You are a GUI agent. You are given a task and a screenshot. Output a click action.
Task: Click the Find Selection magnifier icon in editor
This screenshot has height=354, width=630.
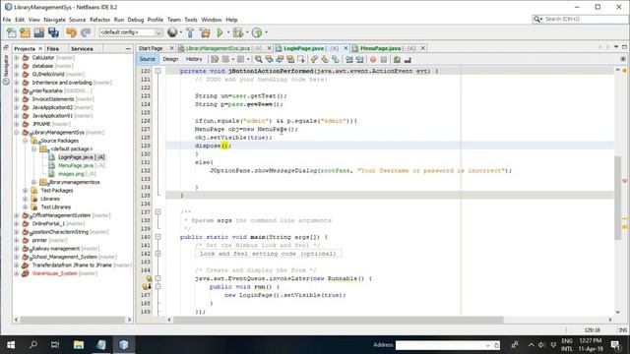coord(258,59)
